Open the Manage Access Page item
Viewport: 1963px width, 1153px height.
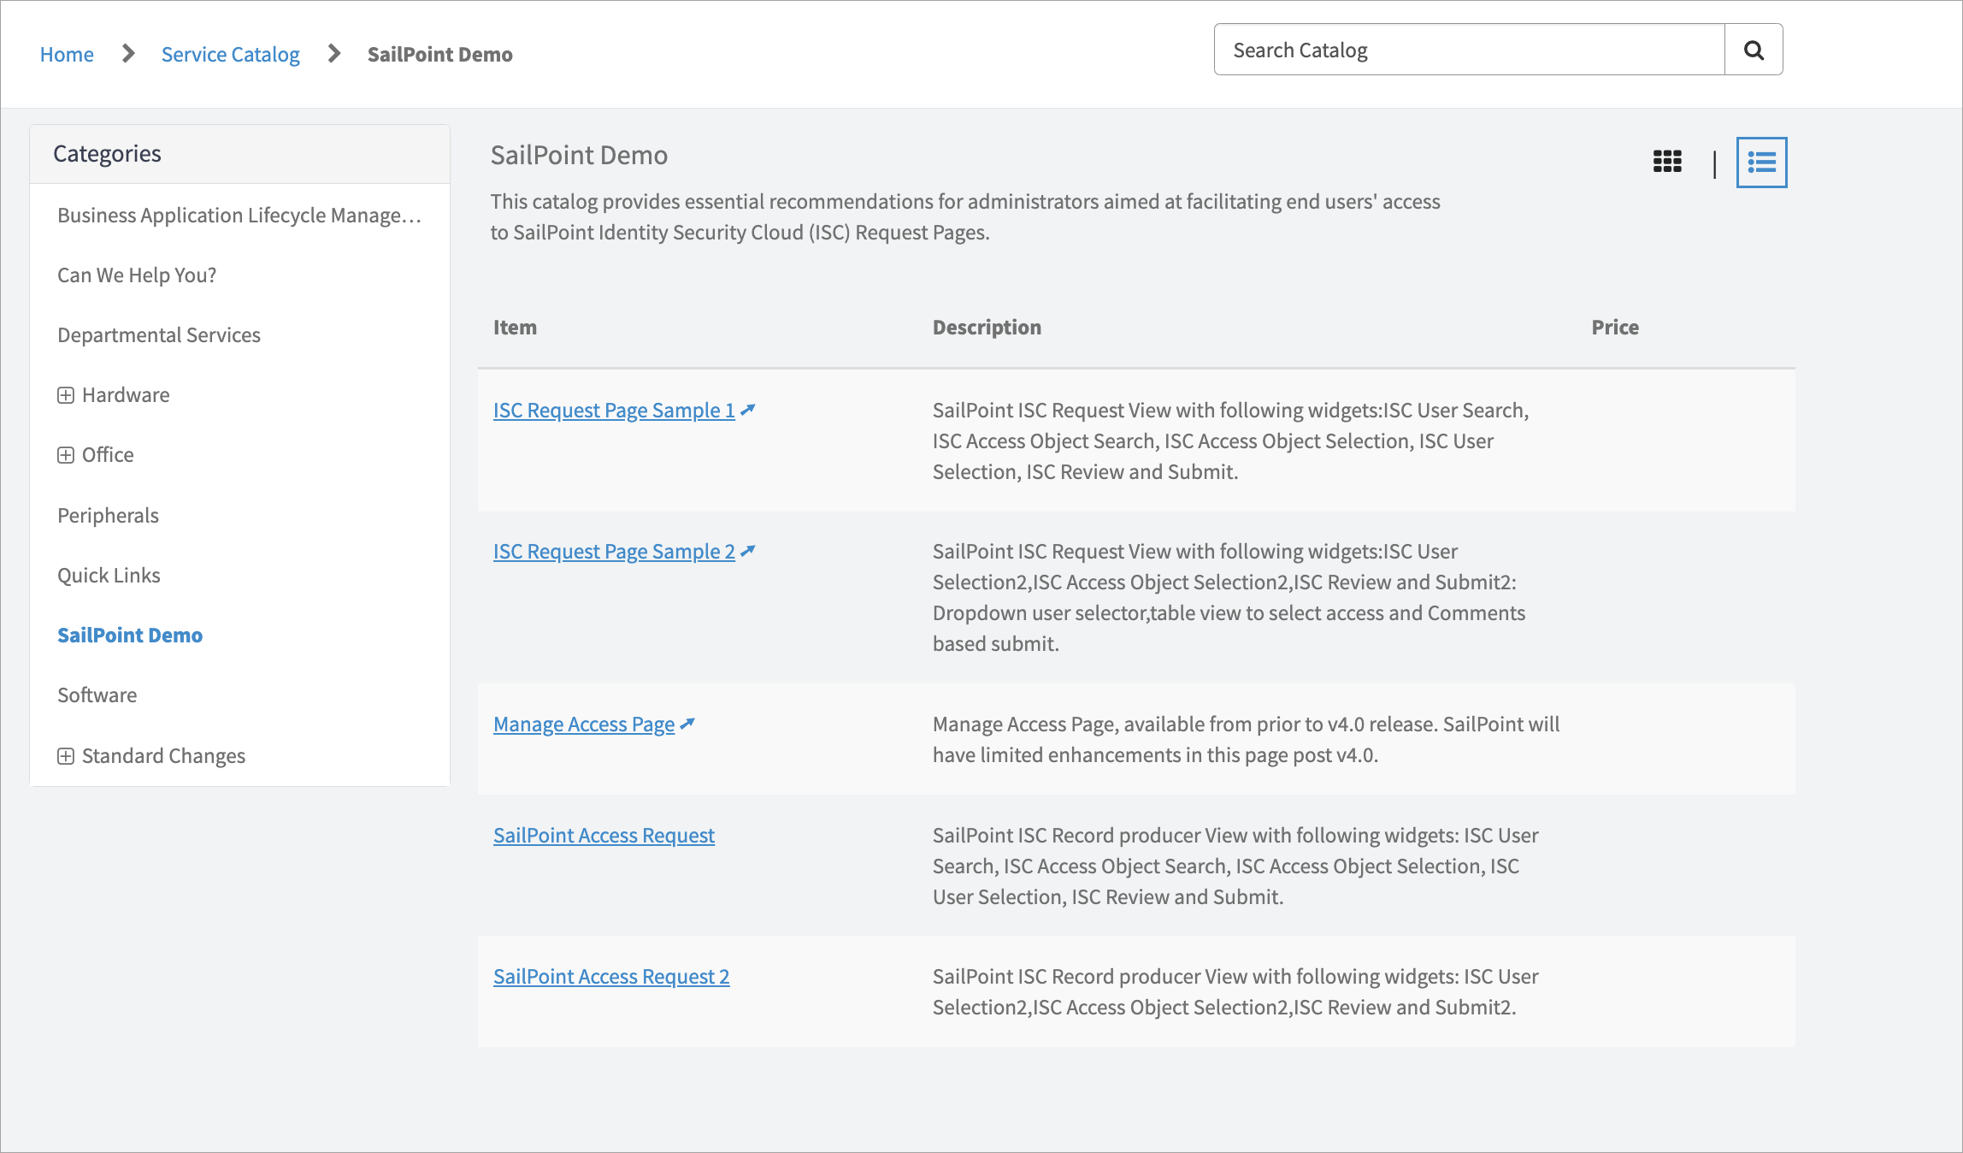click(x=584, y=724)
